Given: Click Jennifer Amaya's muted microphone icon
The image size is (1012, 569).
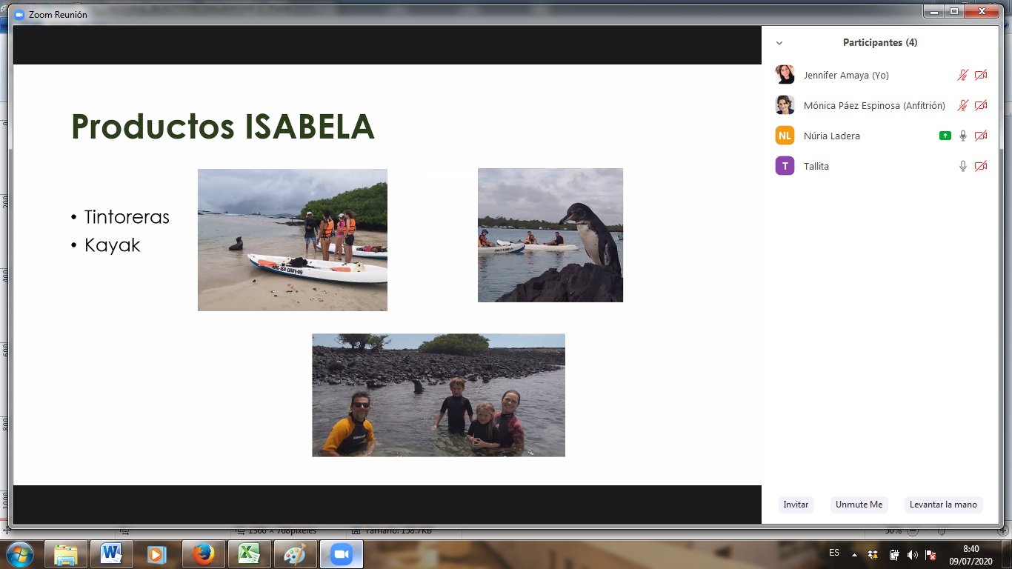Looking at the screenshot, I should point(962,75).
